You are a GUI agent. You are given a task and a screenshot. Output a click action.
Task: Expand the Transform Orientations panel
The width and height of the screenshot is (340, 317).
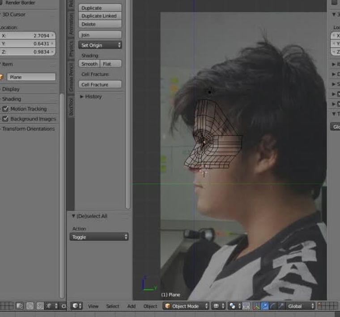pos(28,129)
